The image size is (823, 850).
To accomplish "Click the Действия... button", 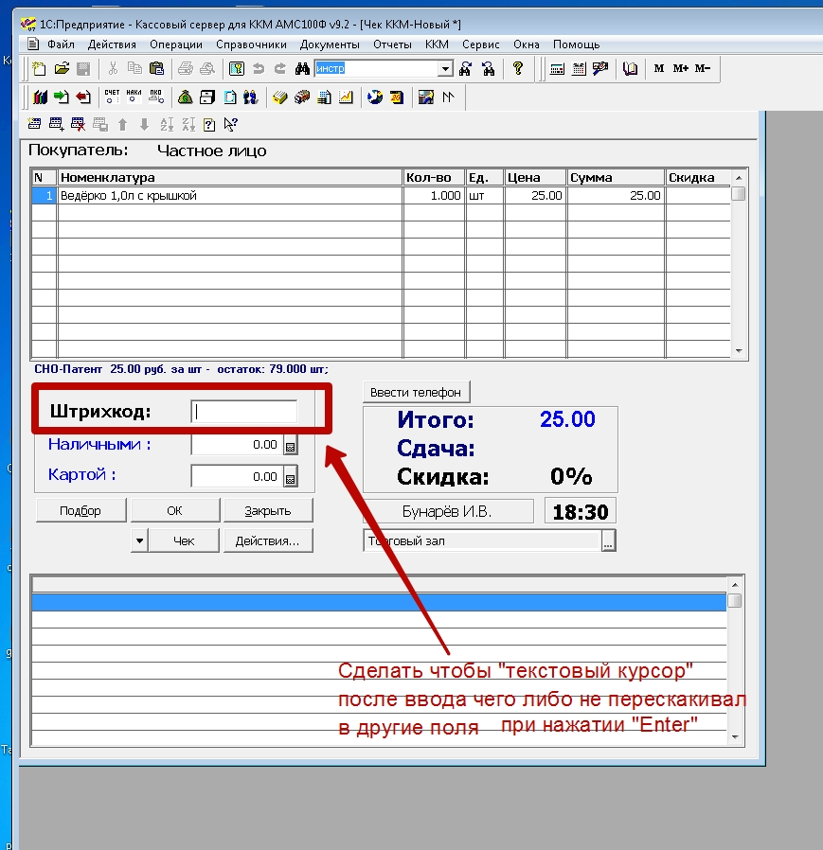I will coord(267,540).
